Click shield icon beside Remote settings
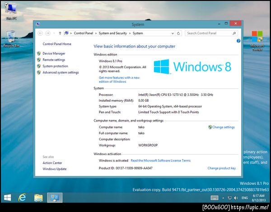 tap(39, 60)
